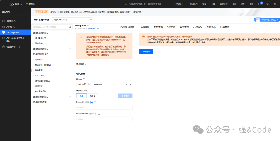Screen dimensions: 280x141
Task: Select 图像标签 in the API list
Action: [39, 43]
